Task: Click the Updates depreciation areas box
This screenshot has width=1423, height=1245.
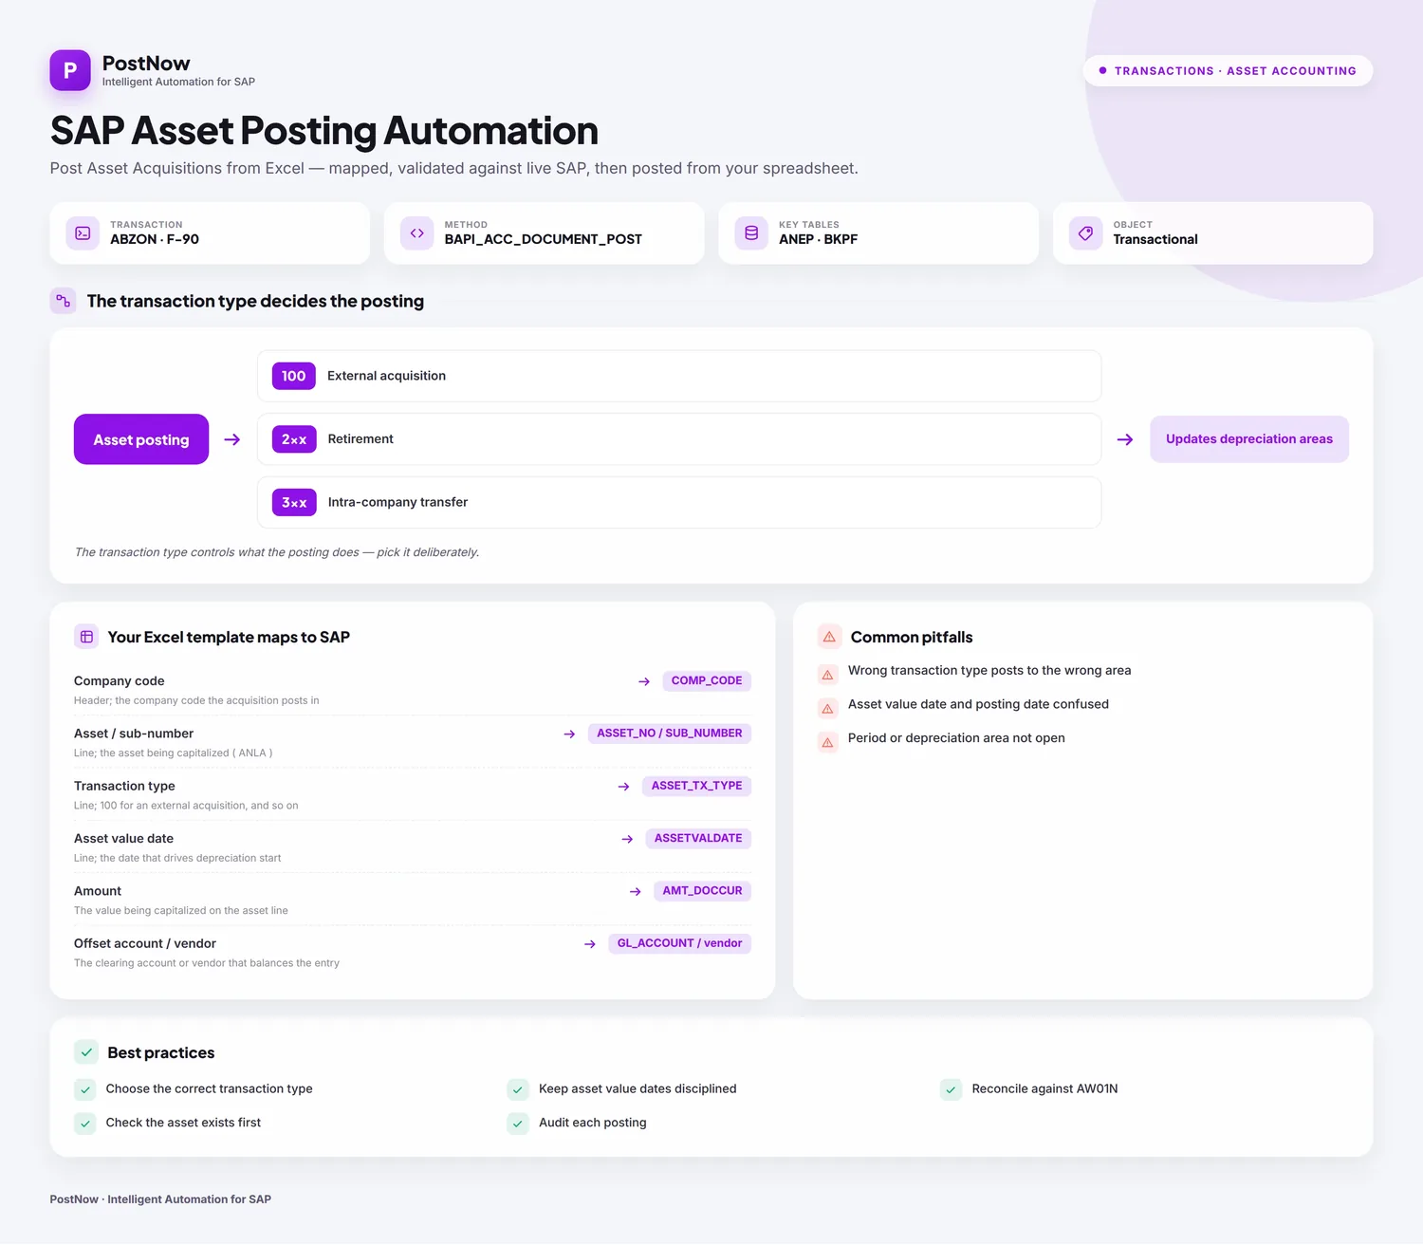Action: [1249, 439]
